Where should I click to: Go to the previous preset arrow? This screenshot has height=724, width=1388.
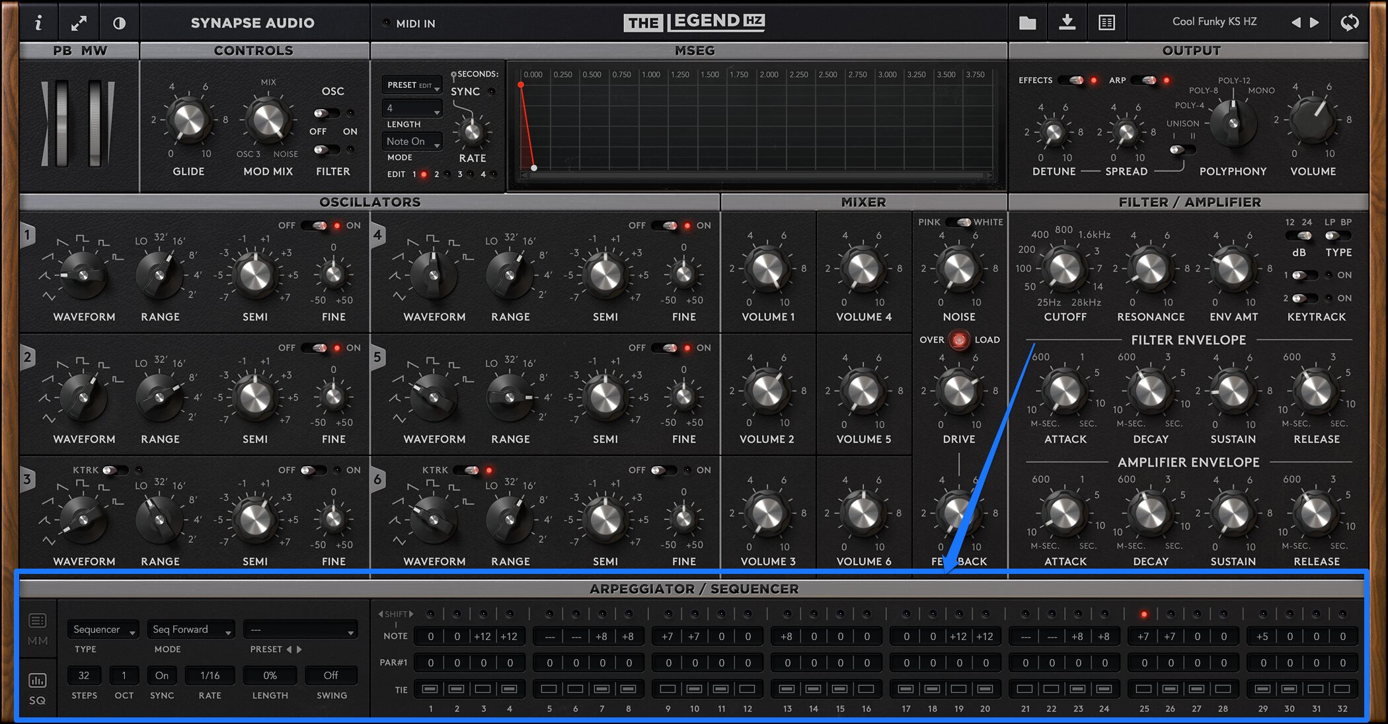pos(1296,22)
